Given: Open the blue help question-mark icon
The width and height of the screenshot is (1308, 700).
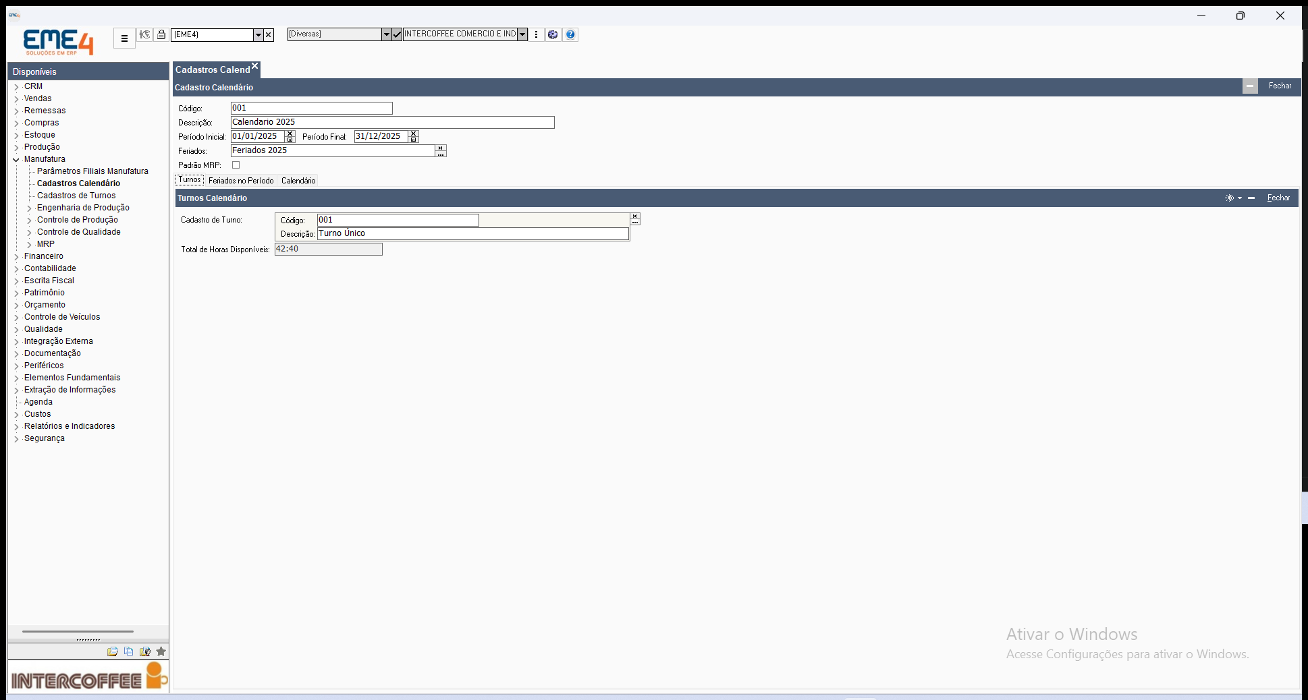Looking at the screenshot, I should [570, 34].
